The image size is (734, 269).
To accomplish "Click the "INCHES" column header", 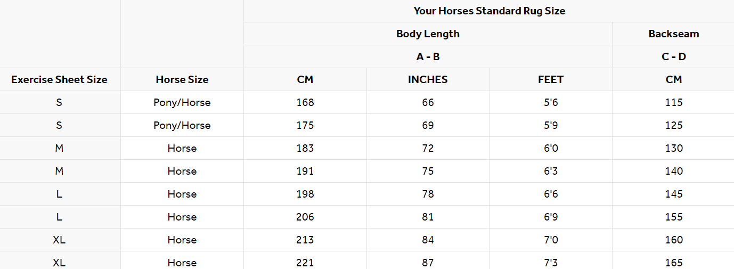I will [x=428, y=79].
